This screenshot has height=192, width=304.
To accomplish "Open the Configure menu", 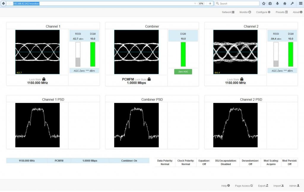I will tap(263, 12).
